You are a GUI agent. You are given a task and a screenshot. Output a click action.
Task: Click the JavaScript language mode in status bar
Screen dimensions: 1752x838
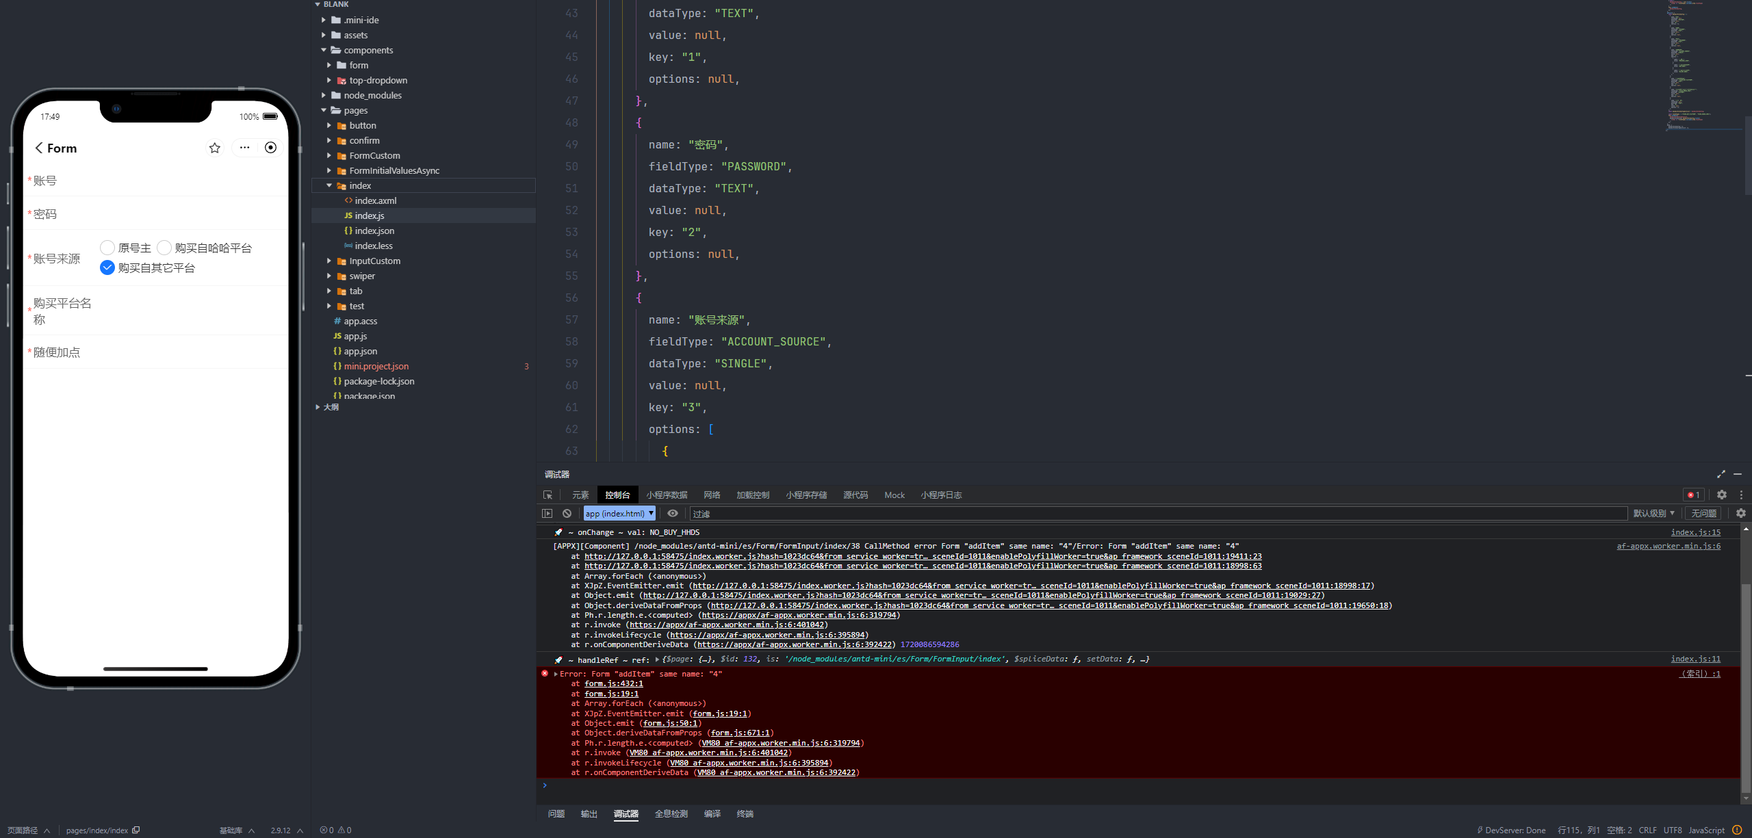pyautogui.click(x=1707, y=830)
